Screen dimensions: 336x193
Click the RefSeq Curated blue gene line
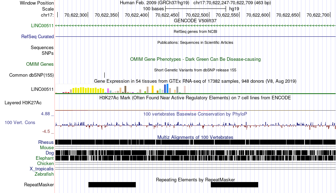[195, 37]
